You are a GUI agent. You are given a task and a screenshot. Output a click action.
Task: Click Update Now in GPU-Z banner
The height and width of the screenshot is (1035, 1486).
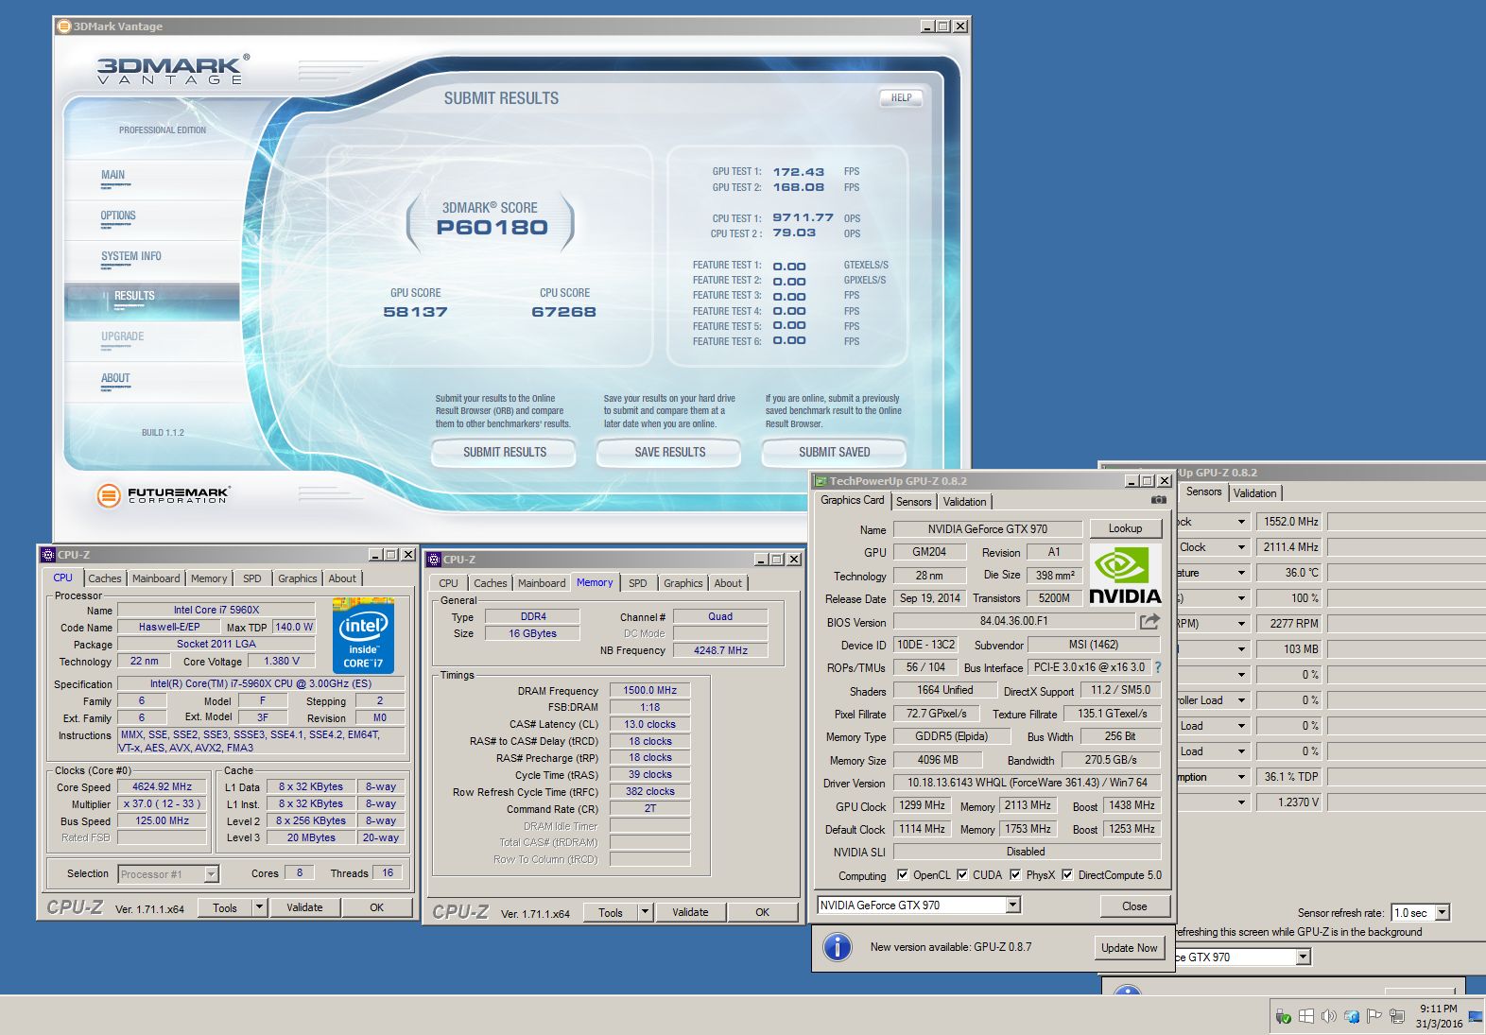[x=1129, y=948]
